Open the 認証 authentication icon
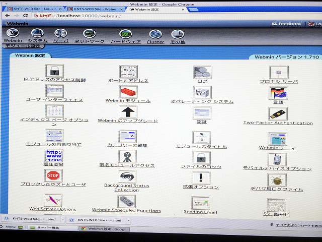Image resolution: width=322 pixels, height=242 pixels. (x=202, y=113)
